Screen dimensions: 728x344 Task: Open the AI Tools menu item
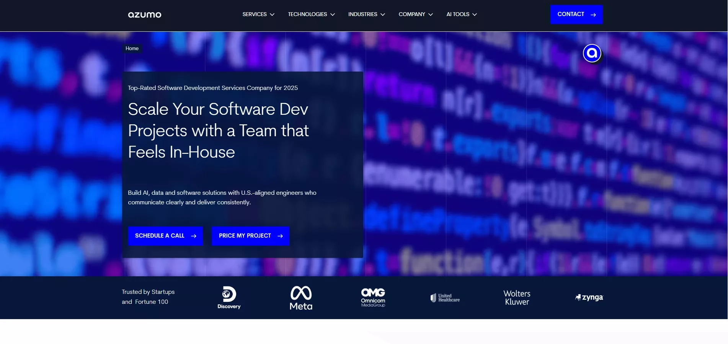coord(458,15)
